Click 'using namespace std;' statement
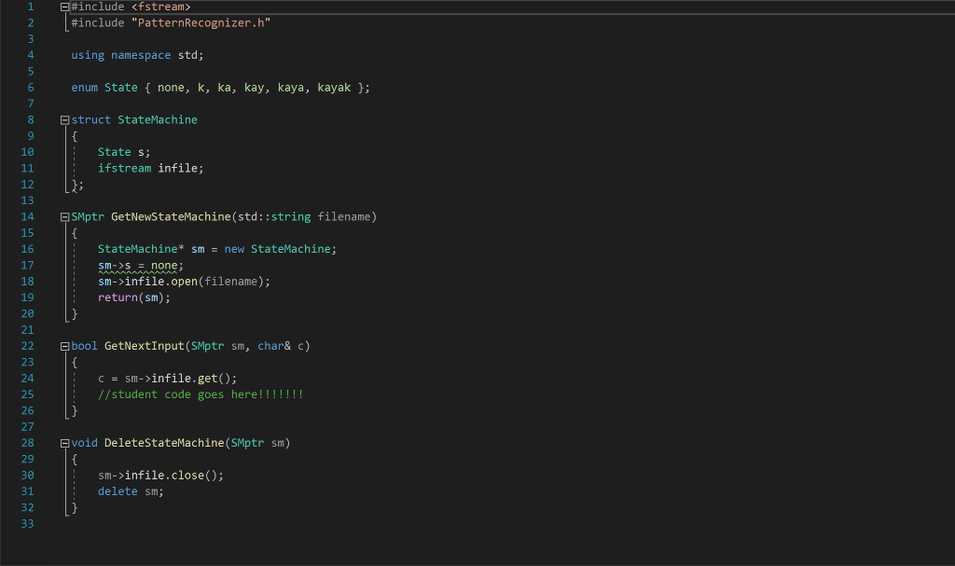 click(137, 55)
